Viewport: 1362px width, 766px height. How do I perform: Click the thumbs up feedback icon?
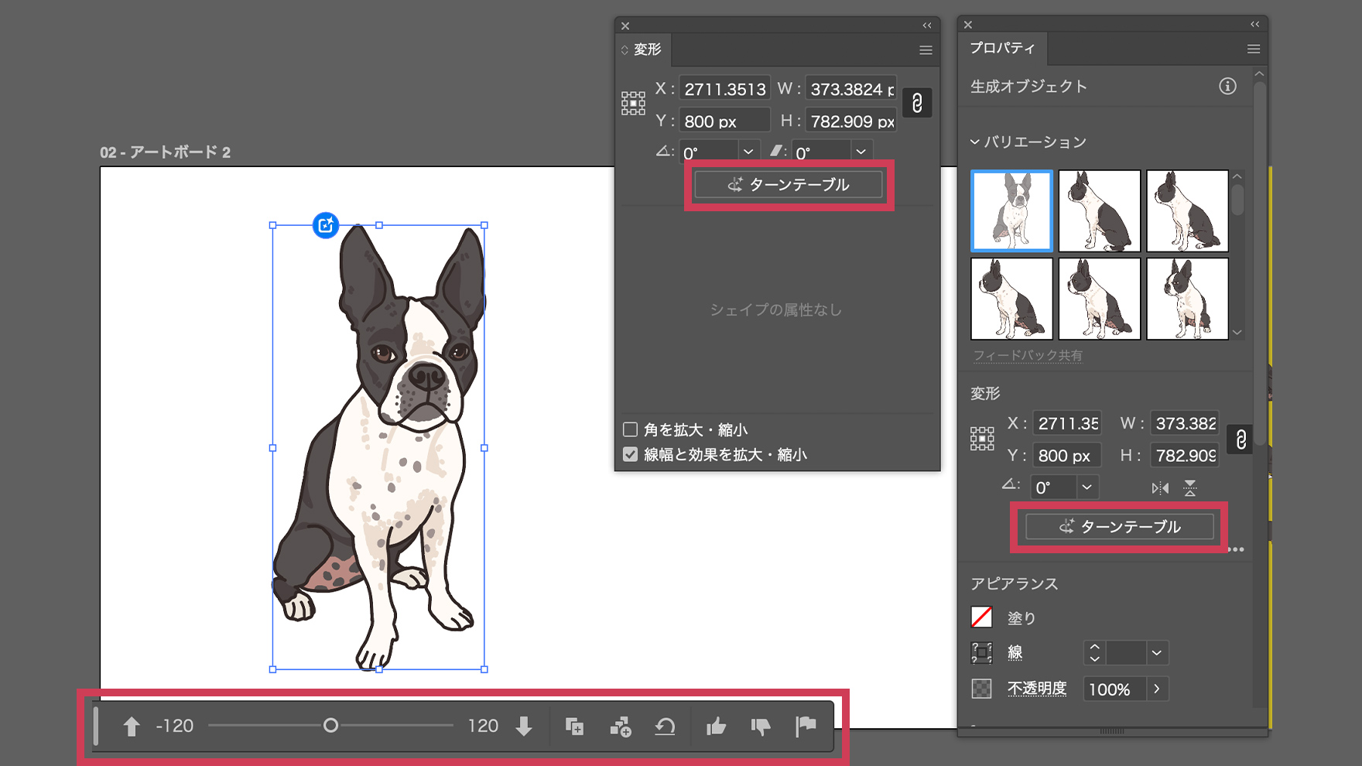pyautogui.click(x=716, y=727)
